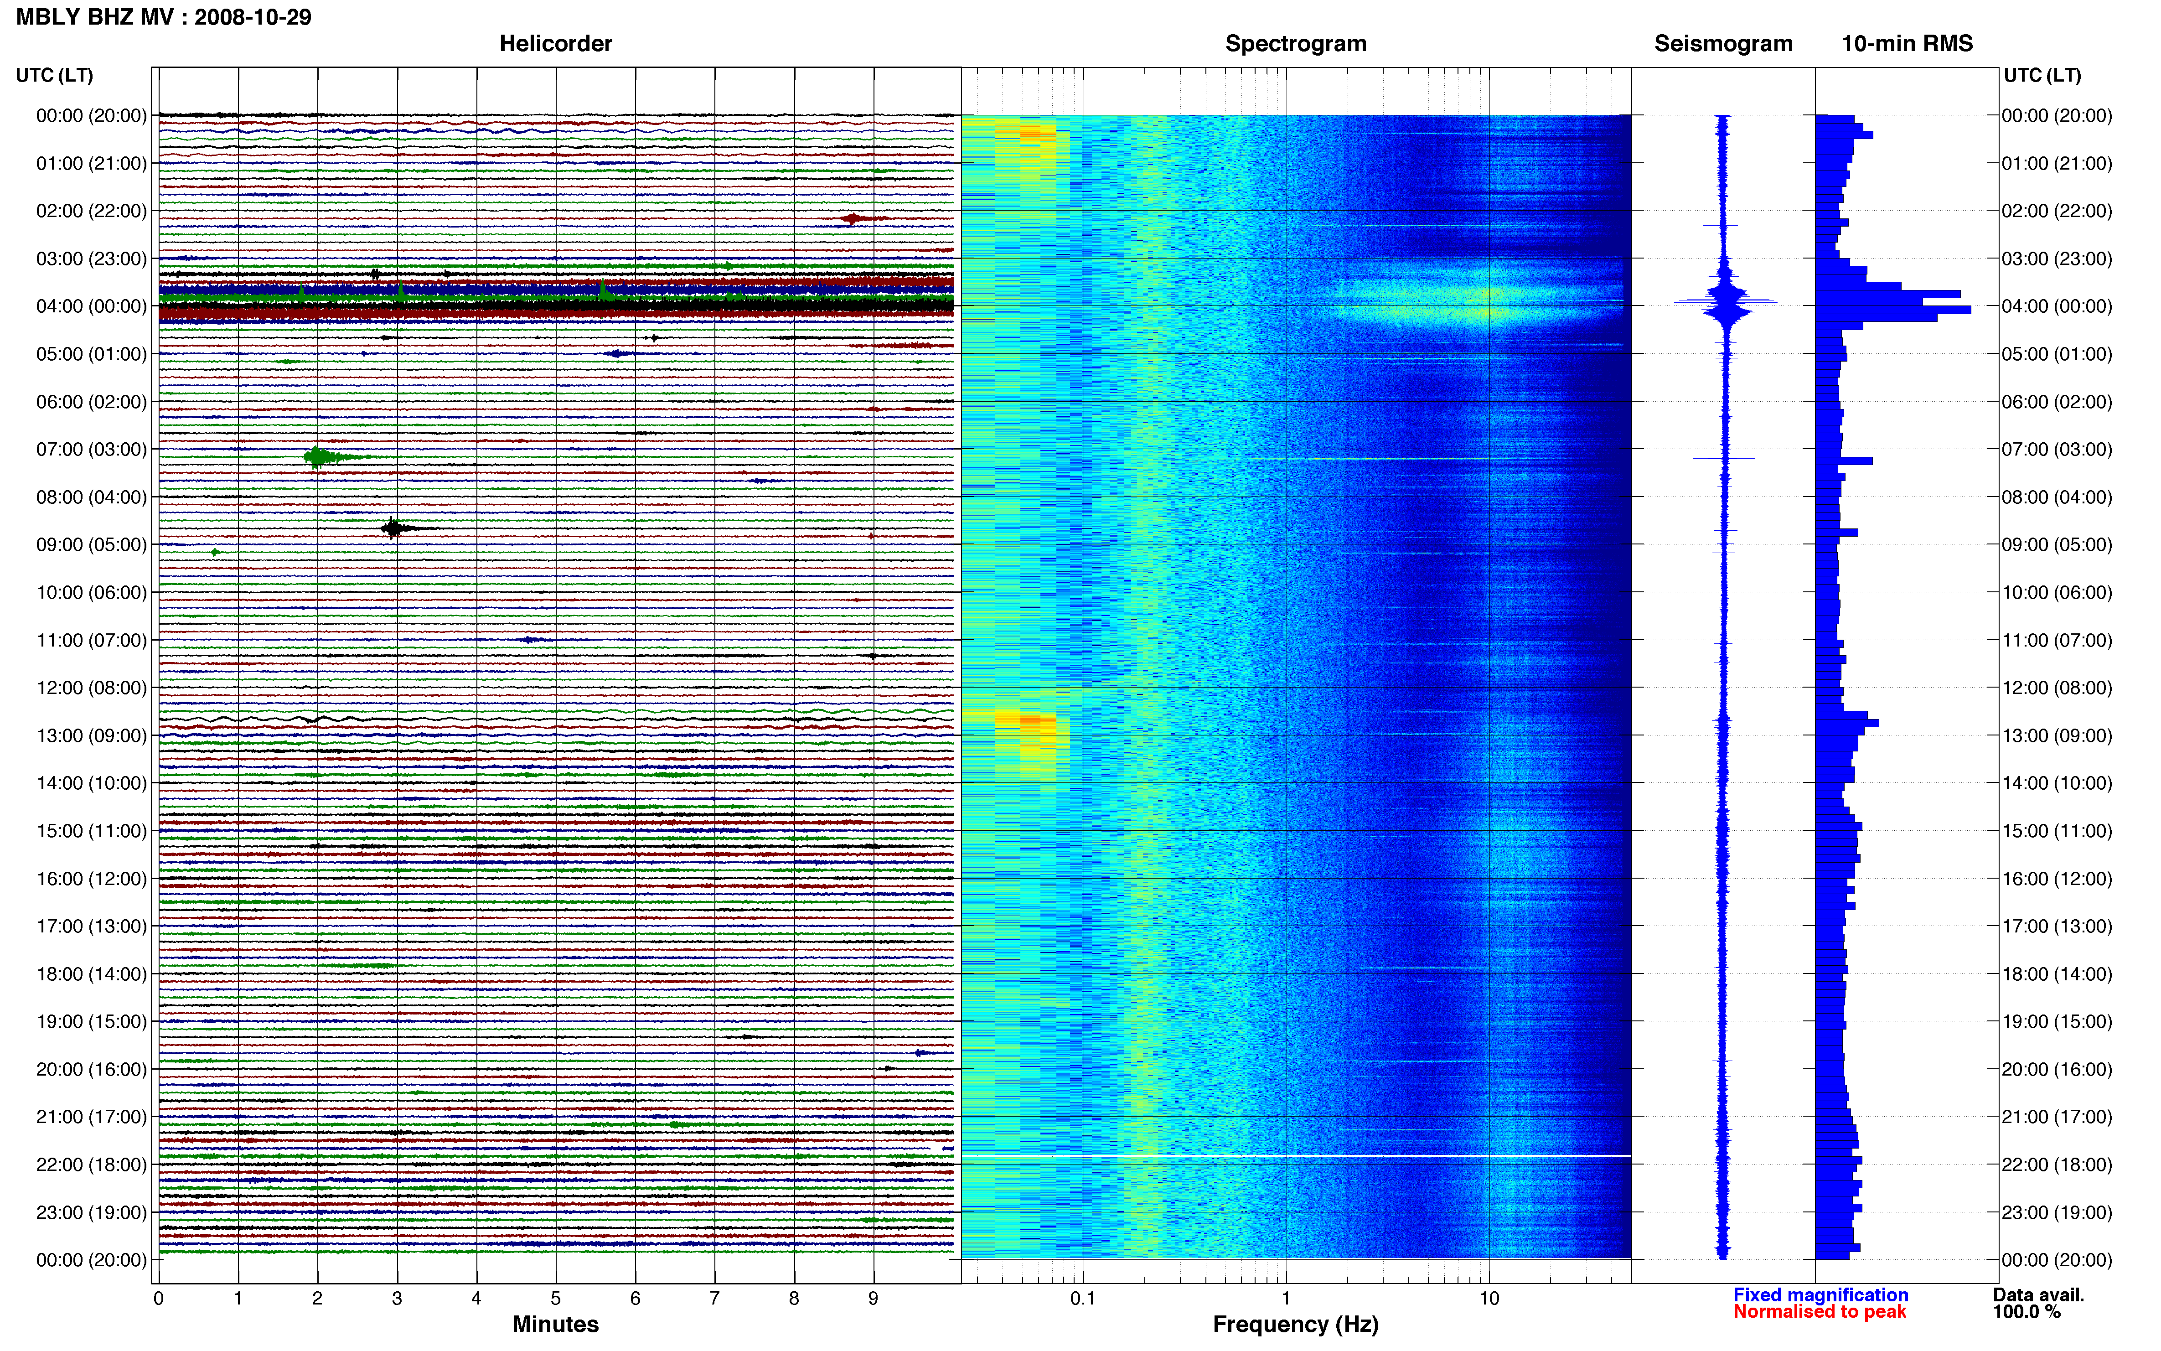Image resolution: width=2161 pixels, height=1351 pixels.
Task: Click Helicorder time label "02:00 (22:00)"
Action: 91,211
